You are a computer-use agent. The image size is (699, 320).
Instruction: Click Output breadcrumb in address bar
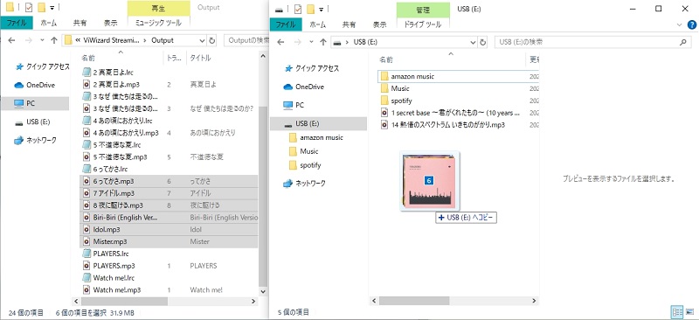point(163,40)
